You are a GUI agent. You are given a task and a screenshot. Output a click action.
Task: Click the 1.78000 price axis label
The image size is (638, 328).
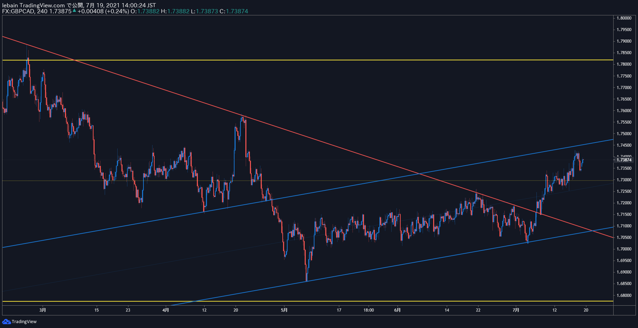pos(624,64)
